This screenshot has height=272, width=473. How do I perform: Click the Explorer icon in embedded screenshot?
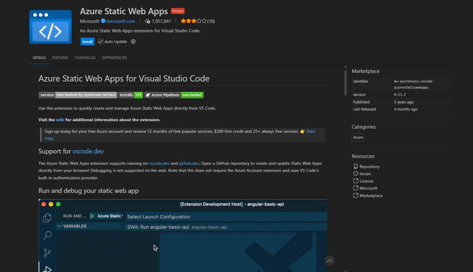[x=47, y=219]
